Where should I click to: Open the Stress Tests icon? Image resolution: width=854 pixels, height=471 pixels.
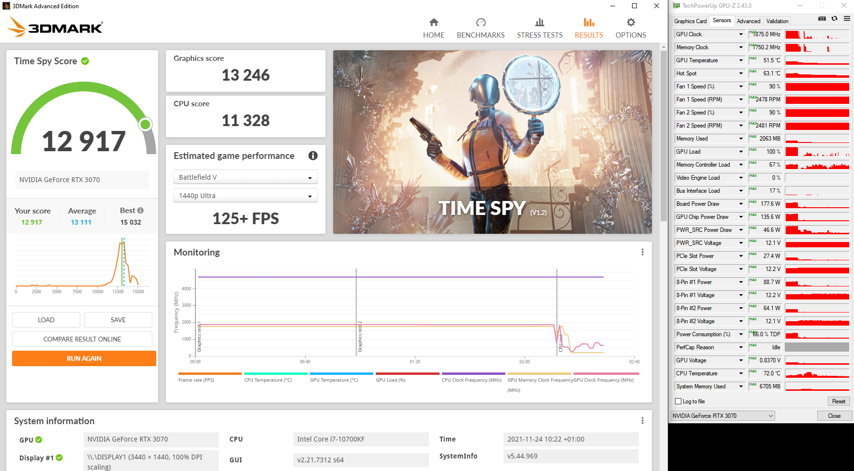pos(540,22)
